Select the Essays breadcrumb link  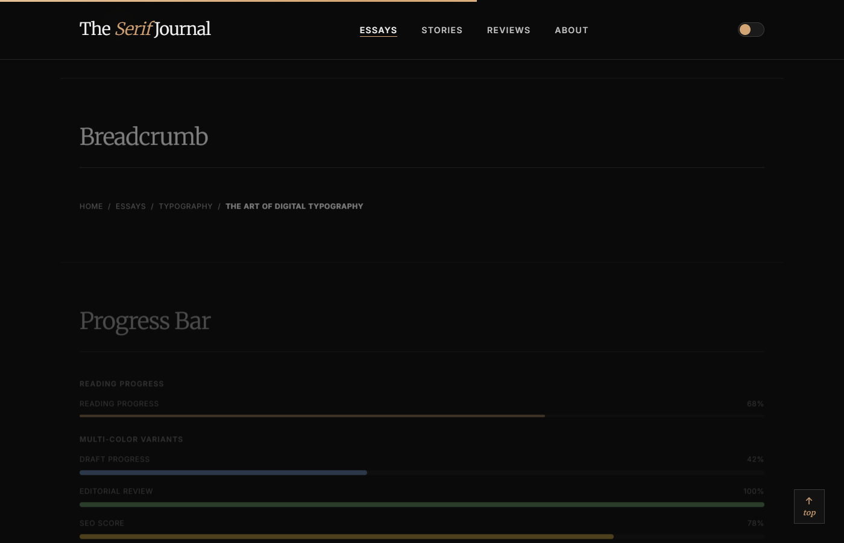pos(131,206)
